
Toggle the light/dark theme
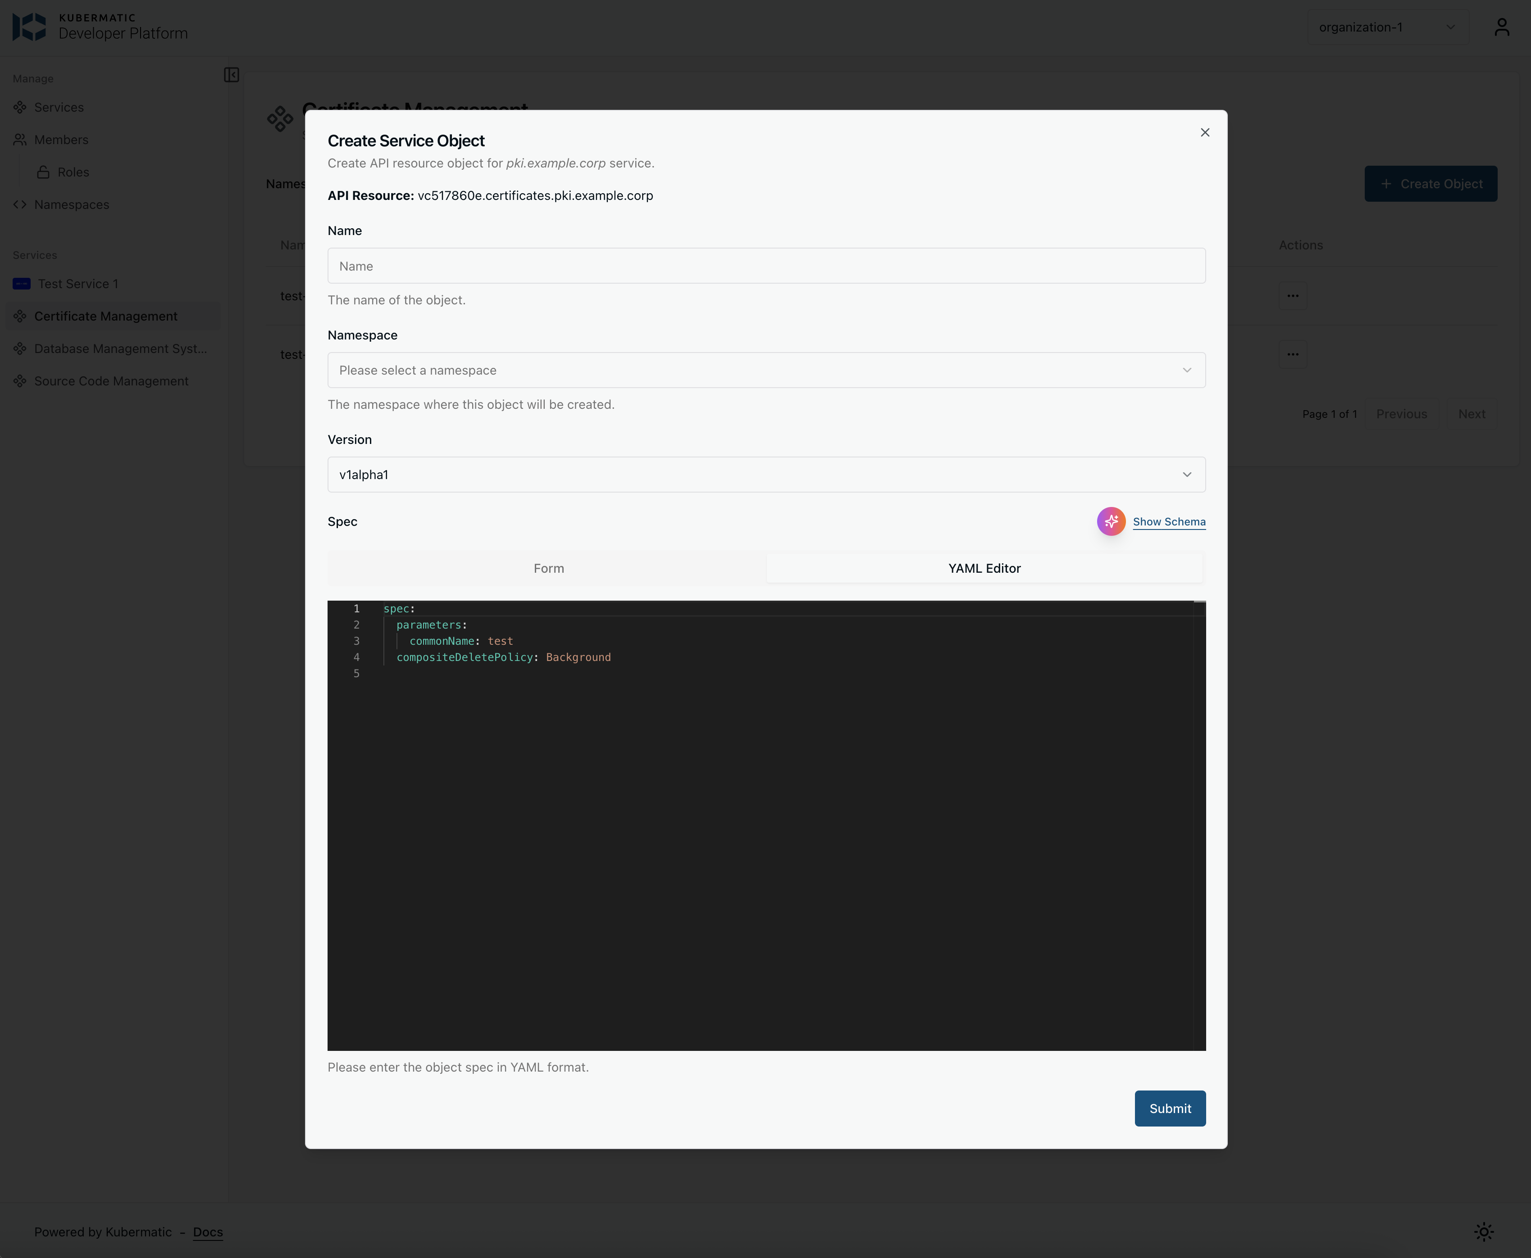(1484, 1231)
